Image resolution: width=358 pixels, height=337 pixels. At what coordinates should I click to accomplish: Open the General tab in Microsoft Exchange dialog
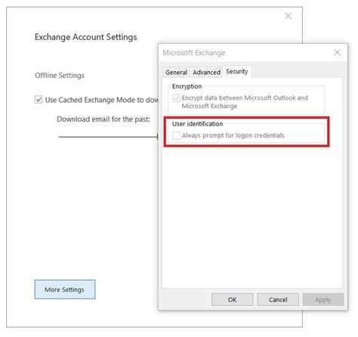pyautogui.click(x=176, y=73)
